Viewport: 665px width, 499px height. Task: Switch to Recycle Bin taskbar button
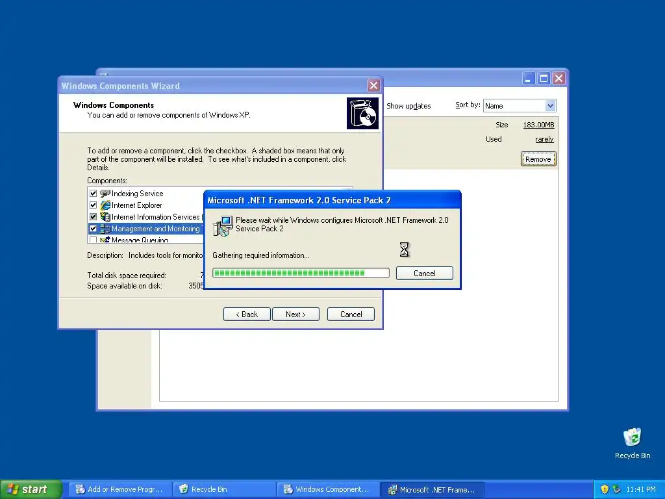(x=224, y=490)
